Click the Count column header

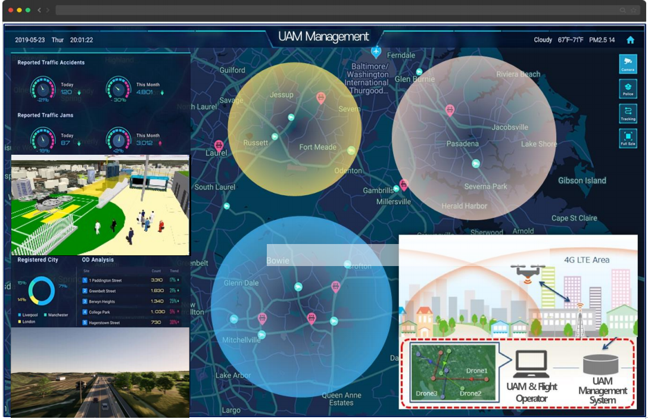click(156, 271)
